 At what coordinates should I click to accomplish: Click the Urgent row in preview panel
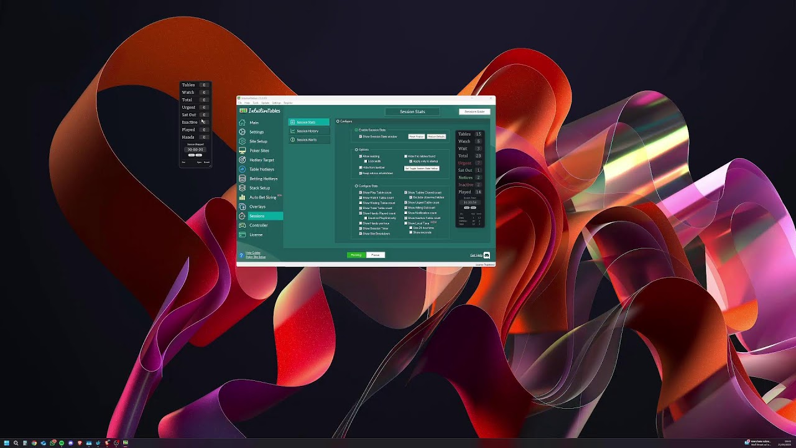pyautogui.click(x=470, y=163)
